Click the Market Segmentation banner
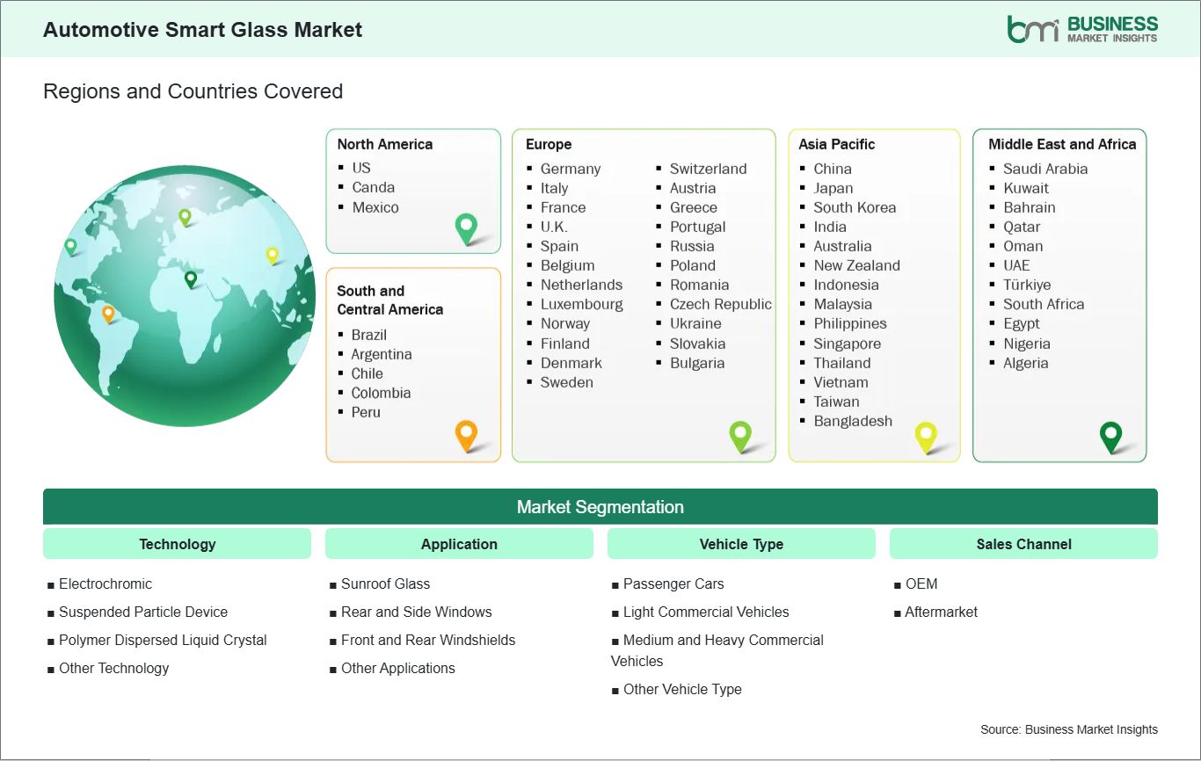Image resolution: width=1201 pixels, height=761 pixels. [x=600, y=507]
